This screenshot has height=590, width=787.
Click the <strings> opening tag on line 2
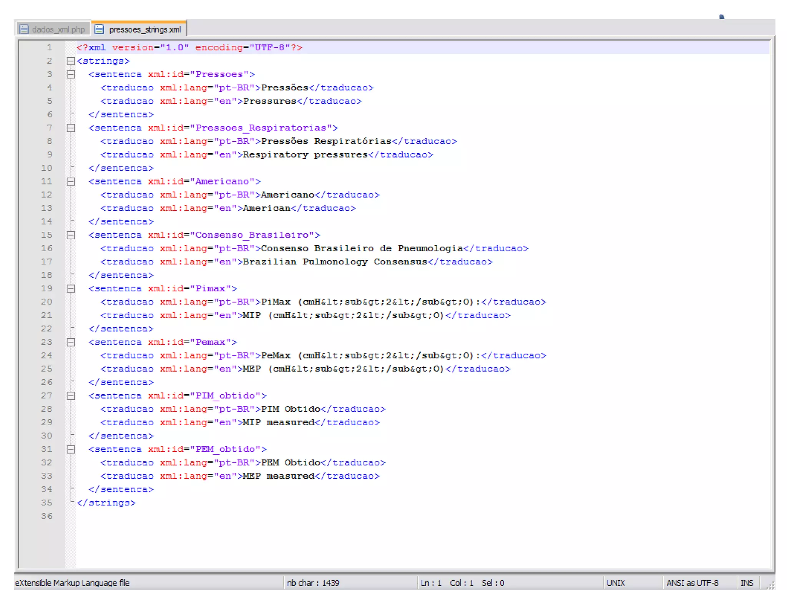pos(103,61)
